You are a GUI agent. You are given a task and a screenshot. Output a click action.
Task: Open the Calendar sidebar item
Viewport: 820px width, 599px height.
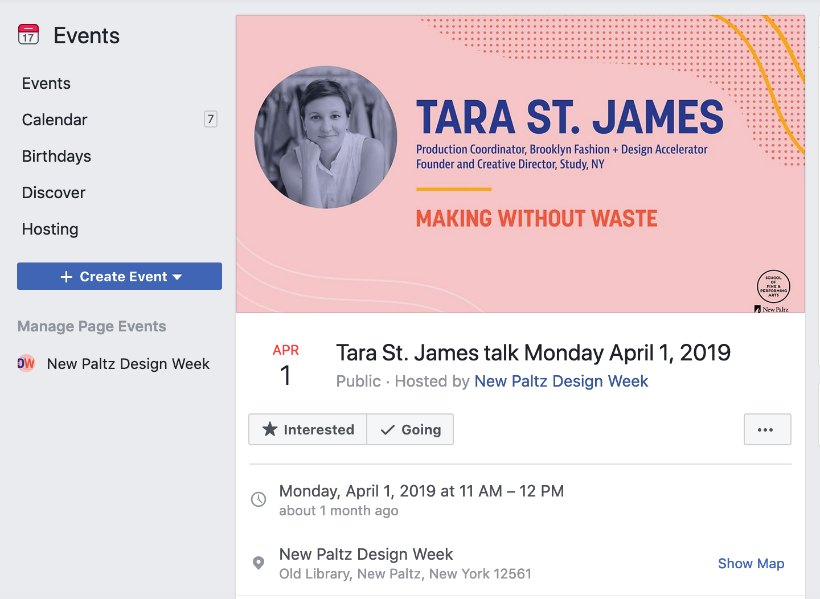pos(55,120)
